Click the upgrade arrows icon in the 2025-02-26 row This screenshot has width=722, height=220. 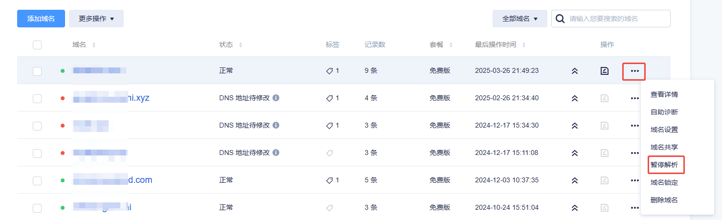pyautogui.click(x=575, y=98)
